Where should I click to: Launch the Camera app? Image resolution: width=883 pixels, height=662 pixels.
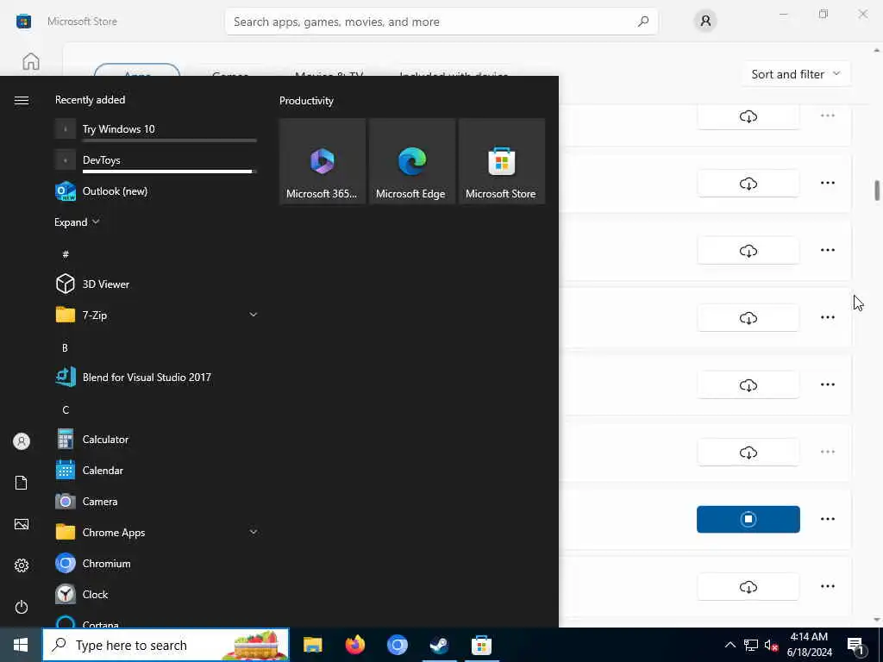coord(156,501)
